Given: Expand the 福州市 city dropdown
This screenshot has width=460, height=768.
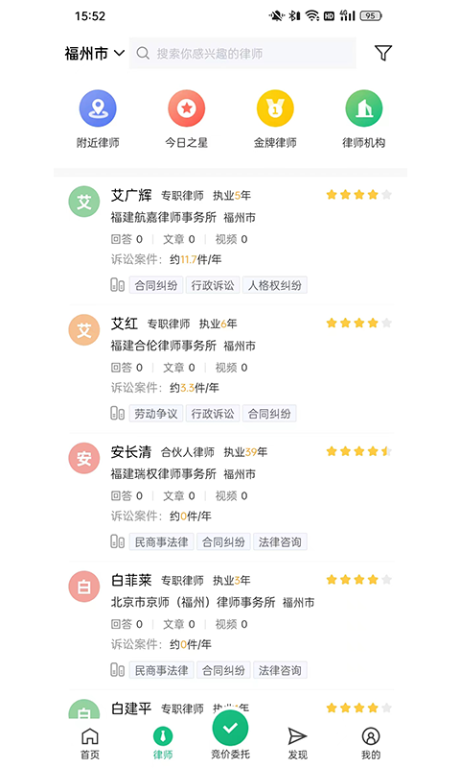Looking at the screenshot, I should click(94, 53).
